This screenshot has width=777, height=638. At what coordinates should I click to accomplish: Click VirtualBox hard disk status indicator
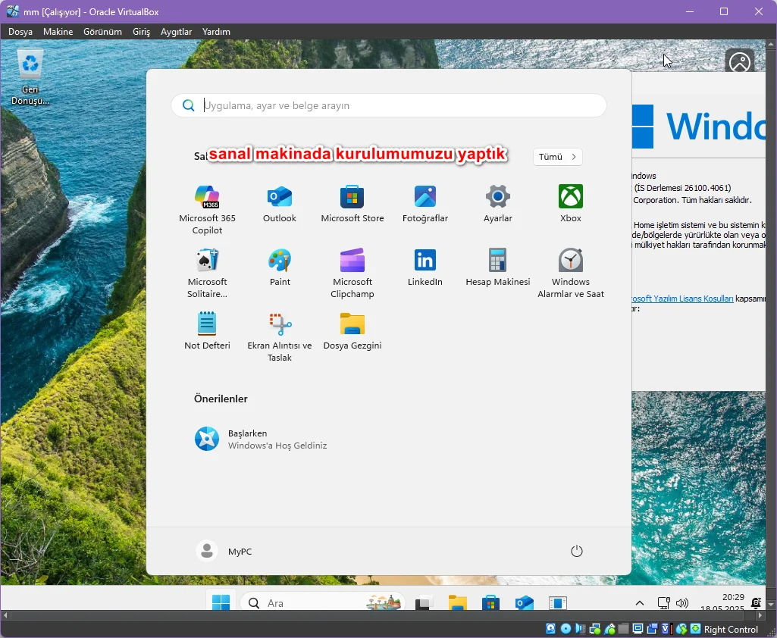550,629
